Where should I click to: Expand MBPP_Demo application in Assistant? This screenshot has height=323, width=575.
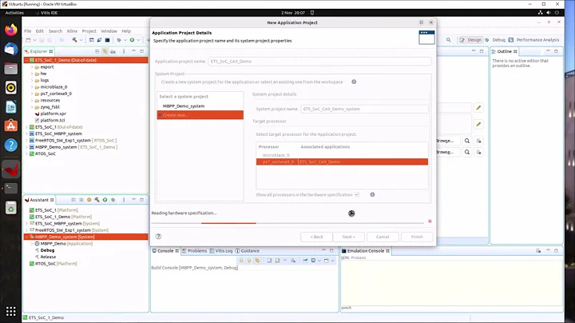tap(32, 244)
